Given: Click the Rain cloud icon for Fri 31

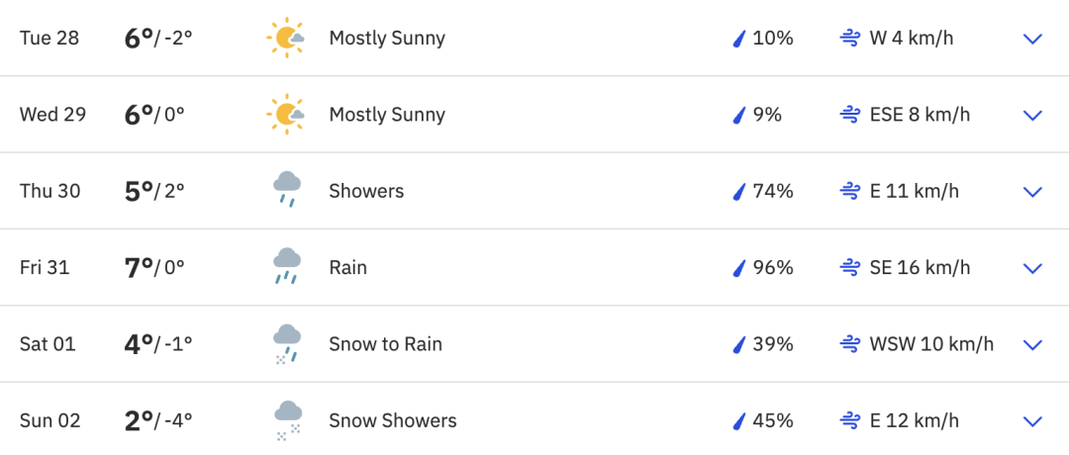Looking at the screenshot, I should 287,266.
